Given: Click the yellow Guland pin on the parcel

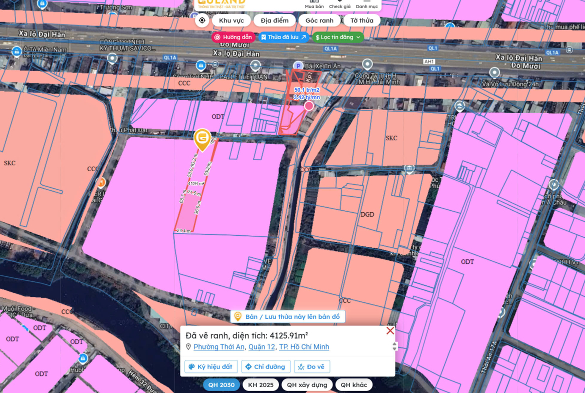Looking at the screenshot, I should point(202,140).
